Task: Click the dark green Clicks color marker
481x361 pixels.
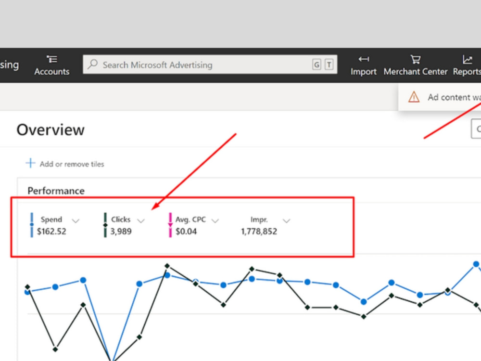Action: coord(105,225)
